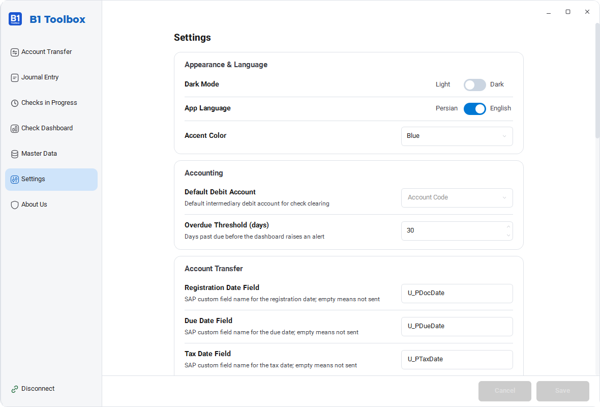Click the 'English' label

500,108
